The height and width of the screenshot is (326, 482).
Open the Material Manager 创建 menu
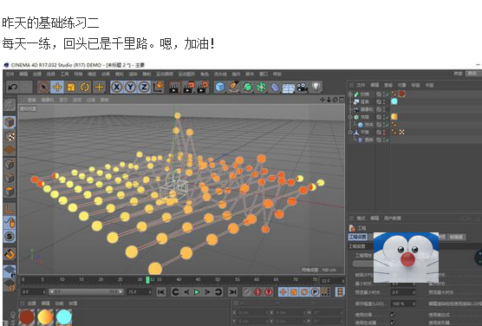click(x=32, y=303)
